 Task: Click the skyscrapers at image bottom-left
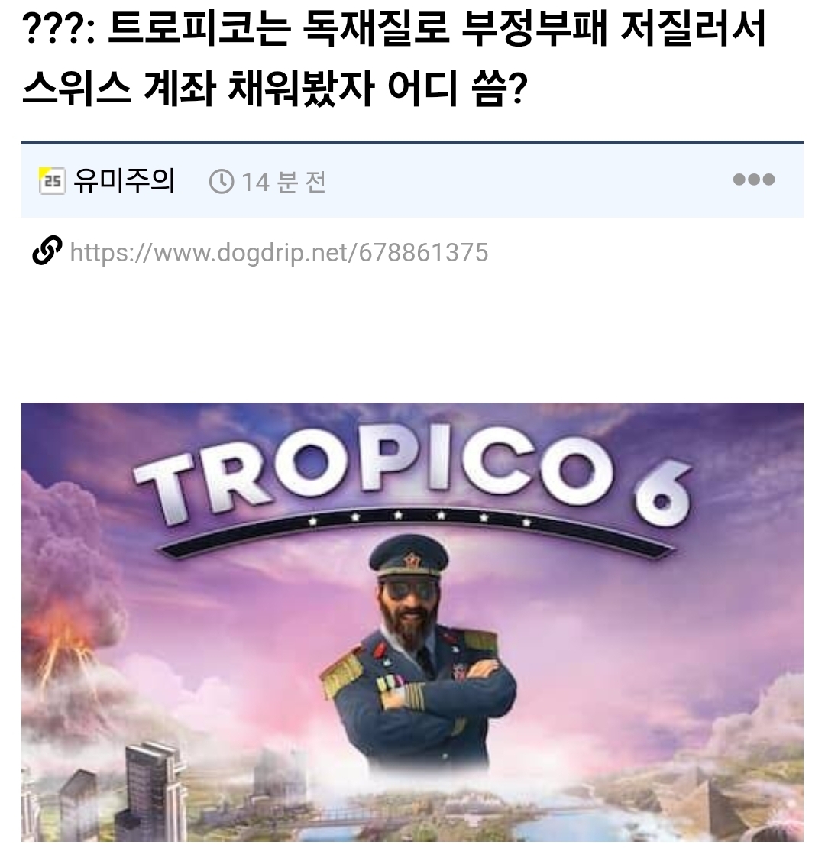pyautogui.click(x=126, y=791)
